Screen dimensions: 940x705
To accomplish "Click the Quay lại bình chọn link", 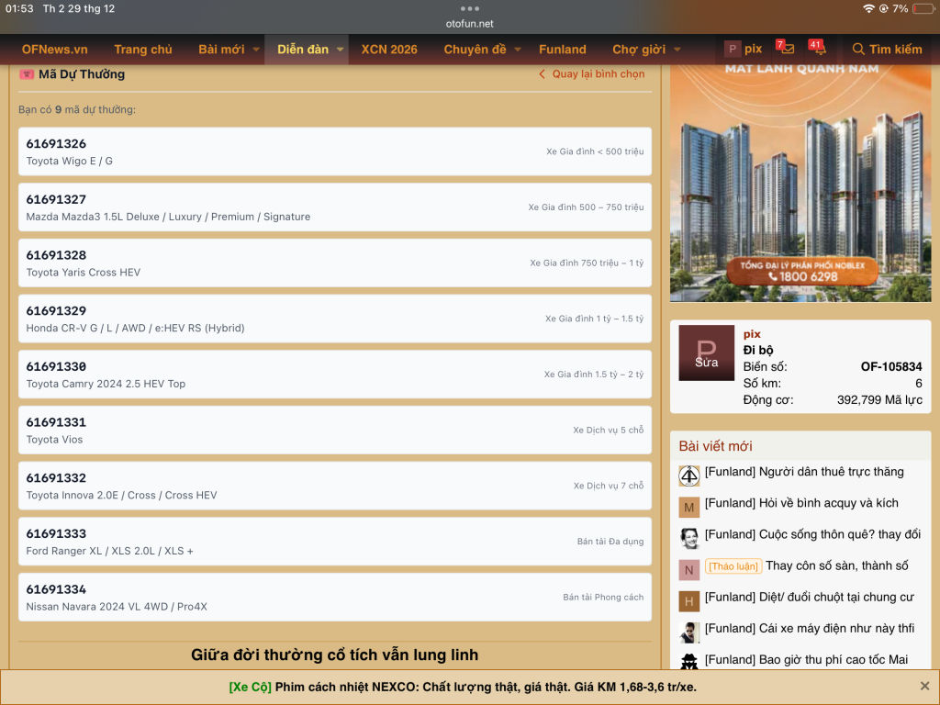I will (598, 74).
